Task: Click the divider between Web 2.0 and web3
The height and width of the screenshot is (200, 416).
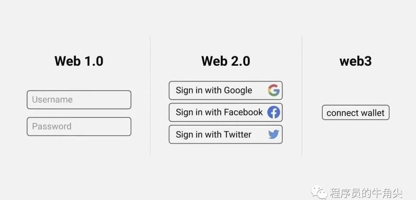Action: [x=302, y=96]
